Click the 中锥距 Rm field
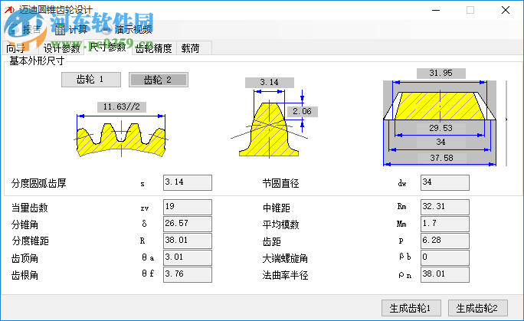The width and height of the screenshot is (524, 321). (x=445, y=207)
